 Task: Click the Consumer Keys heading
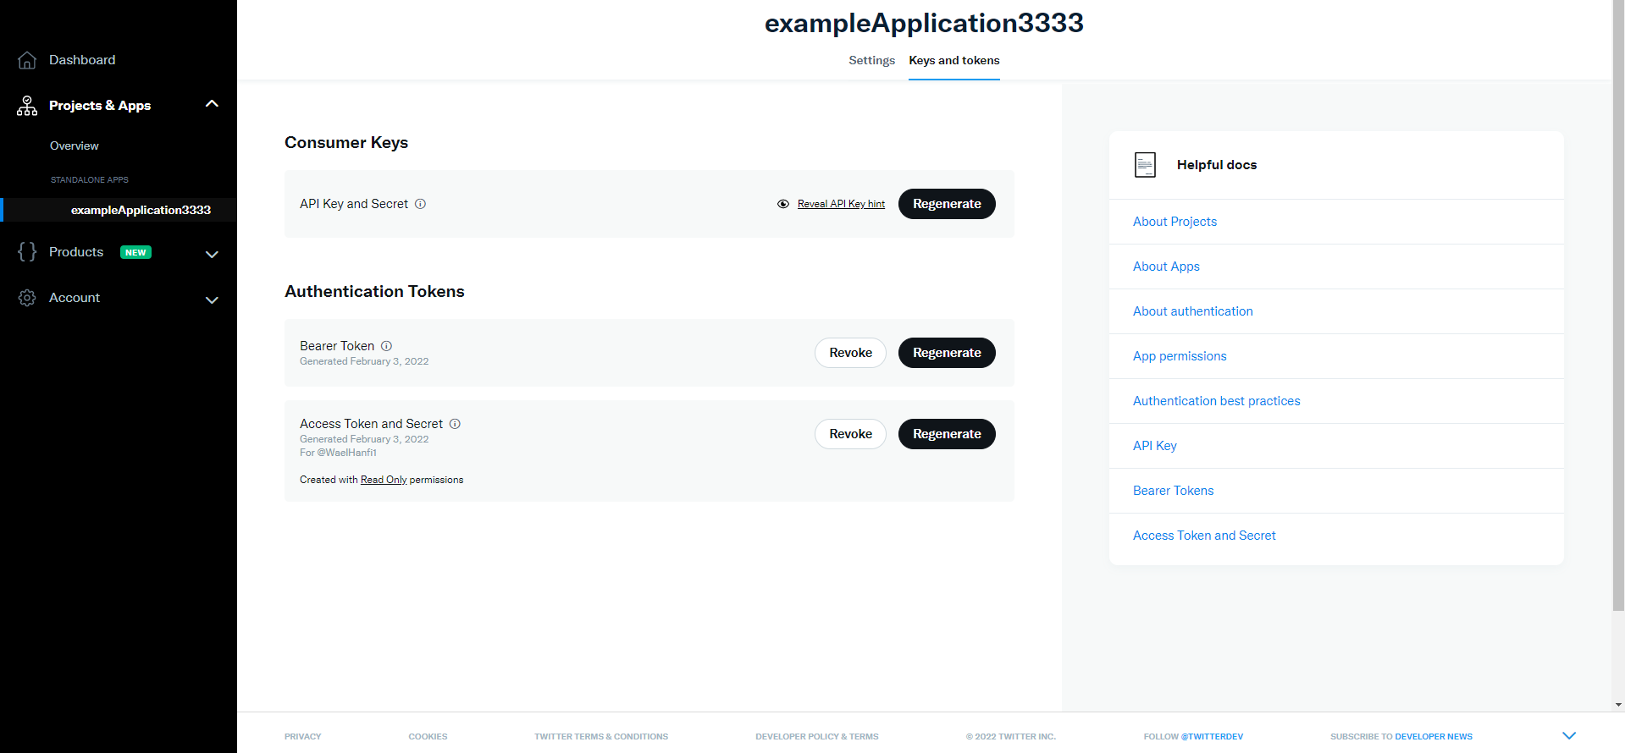tap(346, 142)
